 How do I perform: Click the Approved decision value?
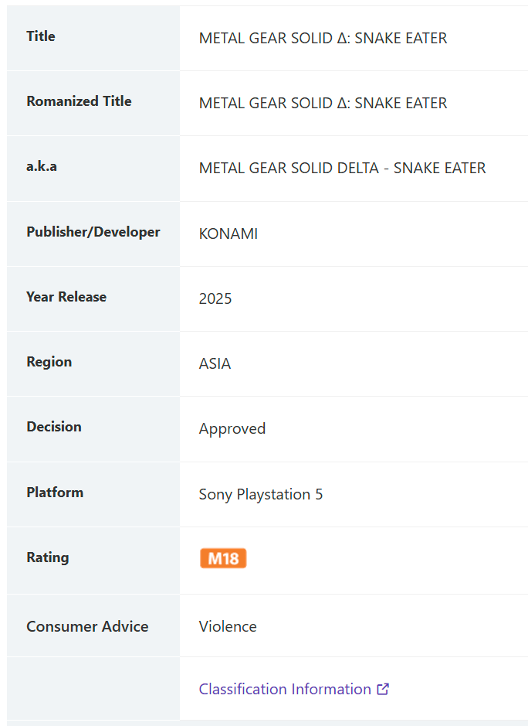click(232, 429)
